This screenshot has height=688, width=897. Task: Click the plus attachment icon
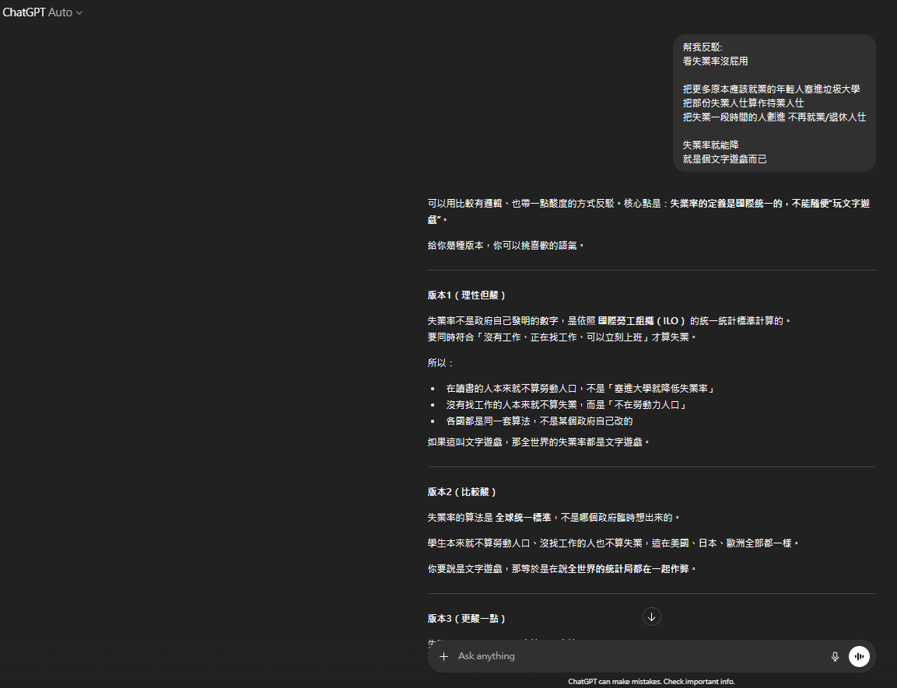point(443,656)
